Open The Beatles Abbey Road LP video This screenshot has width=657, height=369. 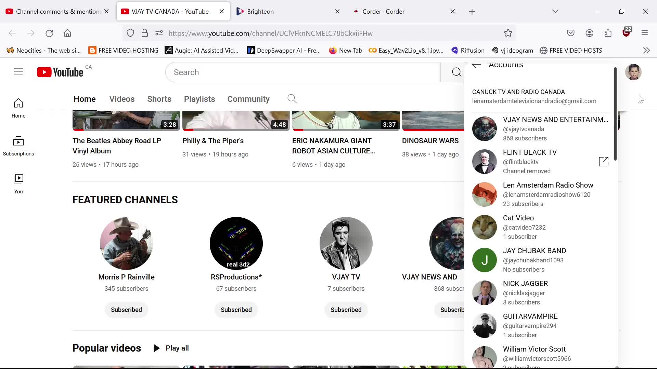[117, 146]
